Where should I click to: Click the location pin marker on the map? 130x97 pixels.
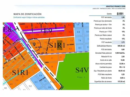tap(34, 44)
